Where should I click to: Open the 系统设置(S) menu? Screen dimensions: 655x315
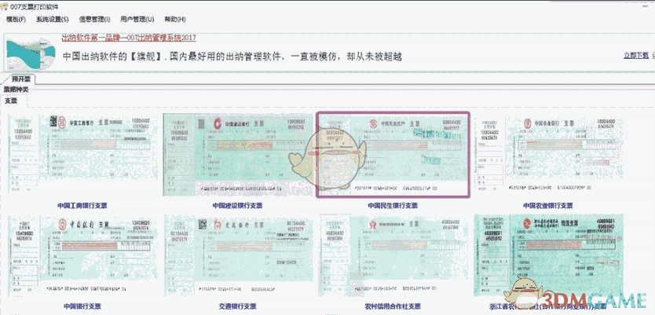(x=52, y=19)
